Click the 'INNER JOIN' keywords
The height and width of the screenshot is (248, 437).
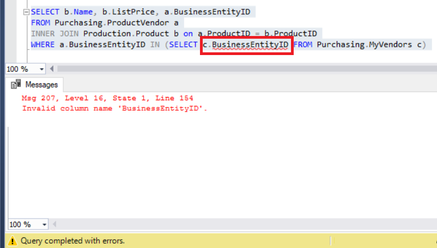(x=54, y=34)
